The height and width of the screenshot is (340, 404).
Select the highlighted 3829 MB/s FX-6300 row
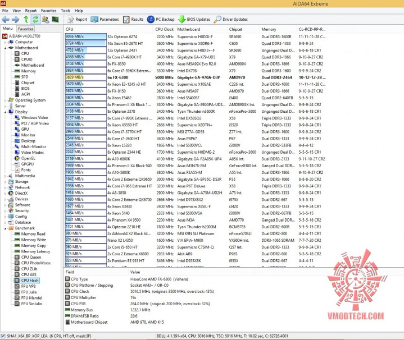pyautogui.click(x=196, y=77)
